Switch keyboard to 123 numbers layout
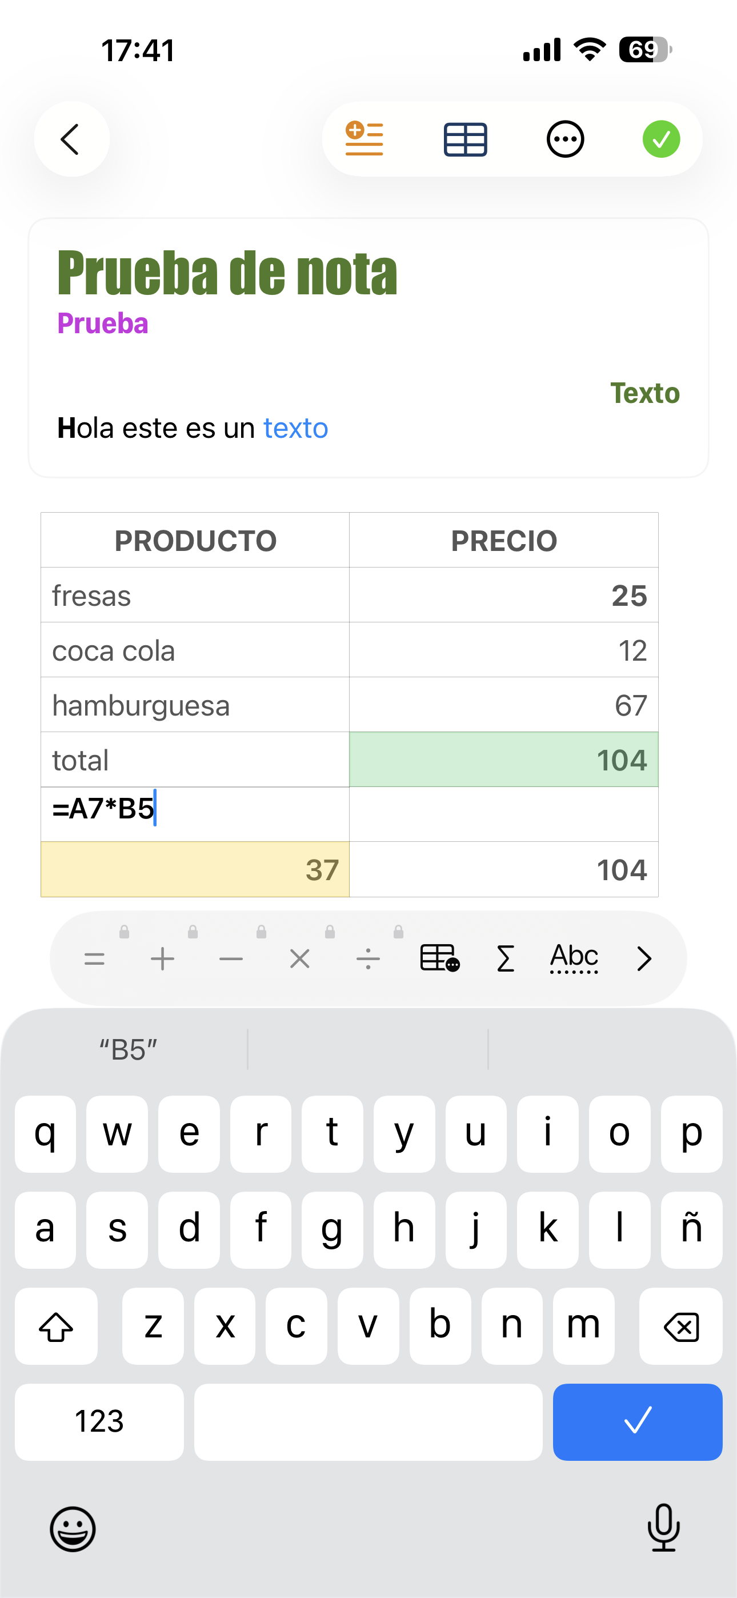The height and width of the screenshot is (1598, 737). point(99,1422)
